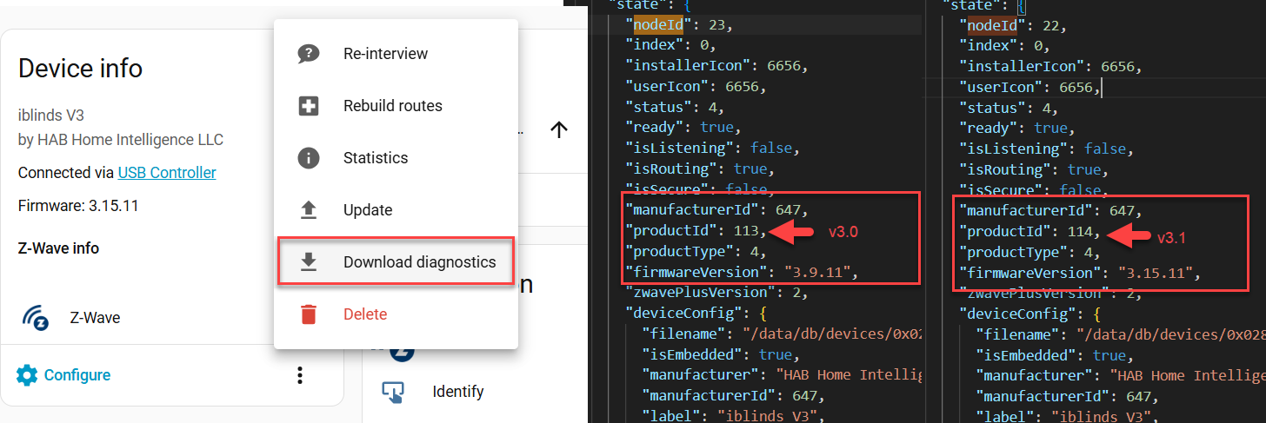
Task: Click productId 113 in left JSON
Action: point(696,231)
